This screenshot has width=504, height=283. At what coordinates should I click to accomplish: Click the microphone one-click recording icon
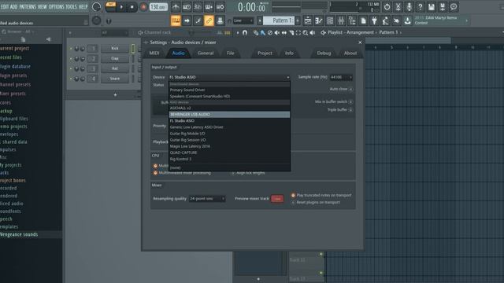pyautogui.click(x=409, y=7)
